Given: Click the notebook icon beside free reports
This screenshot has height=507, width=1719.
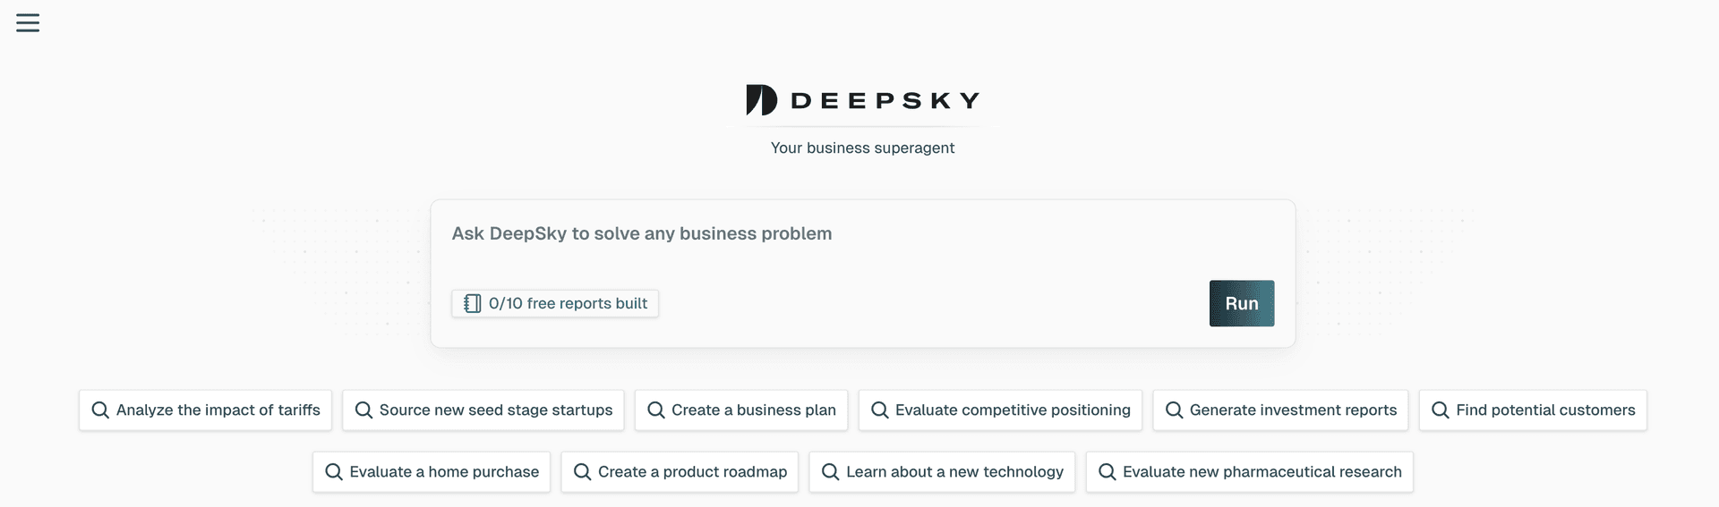Looking at the screenshot, I should (x=472, y=304).
